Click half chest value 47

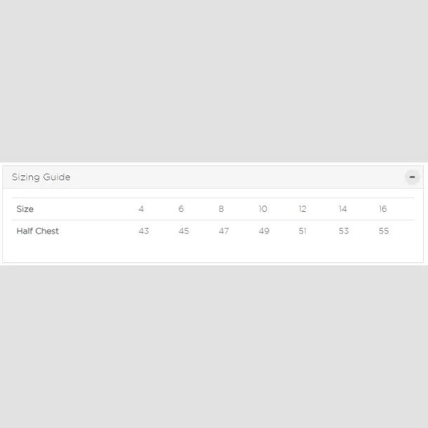click(224, 231)
